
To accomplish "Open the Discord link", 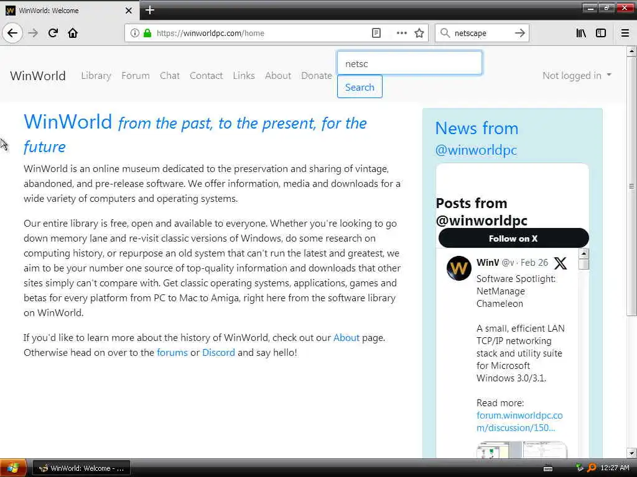I will coord(218,353).
